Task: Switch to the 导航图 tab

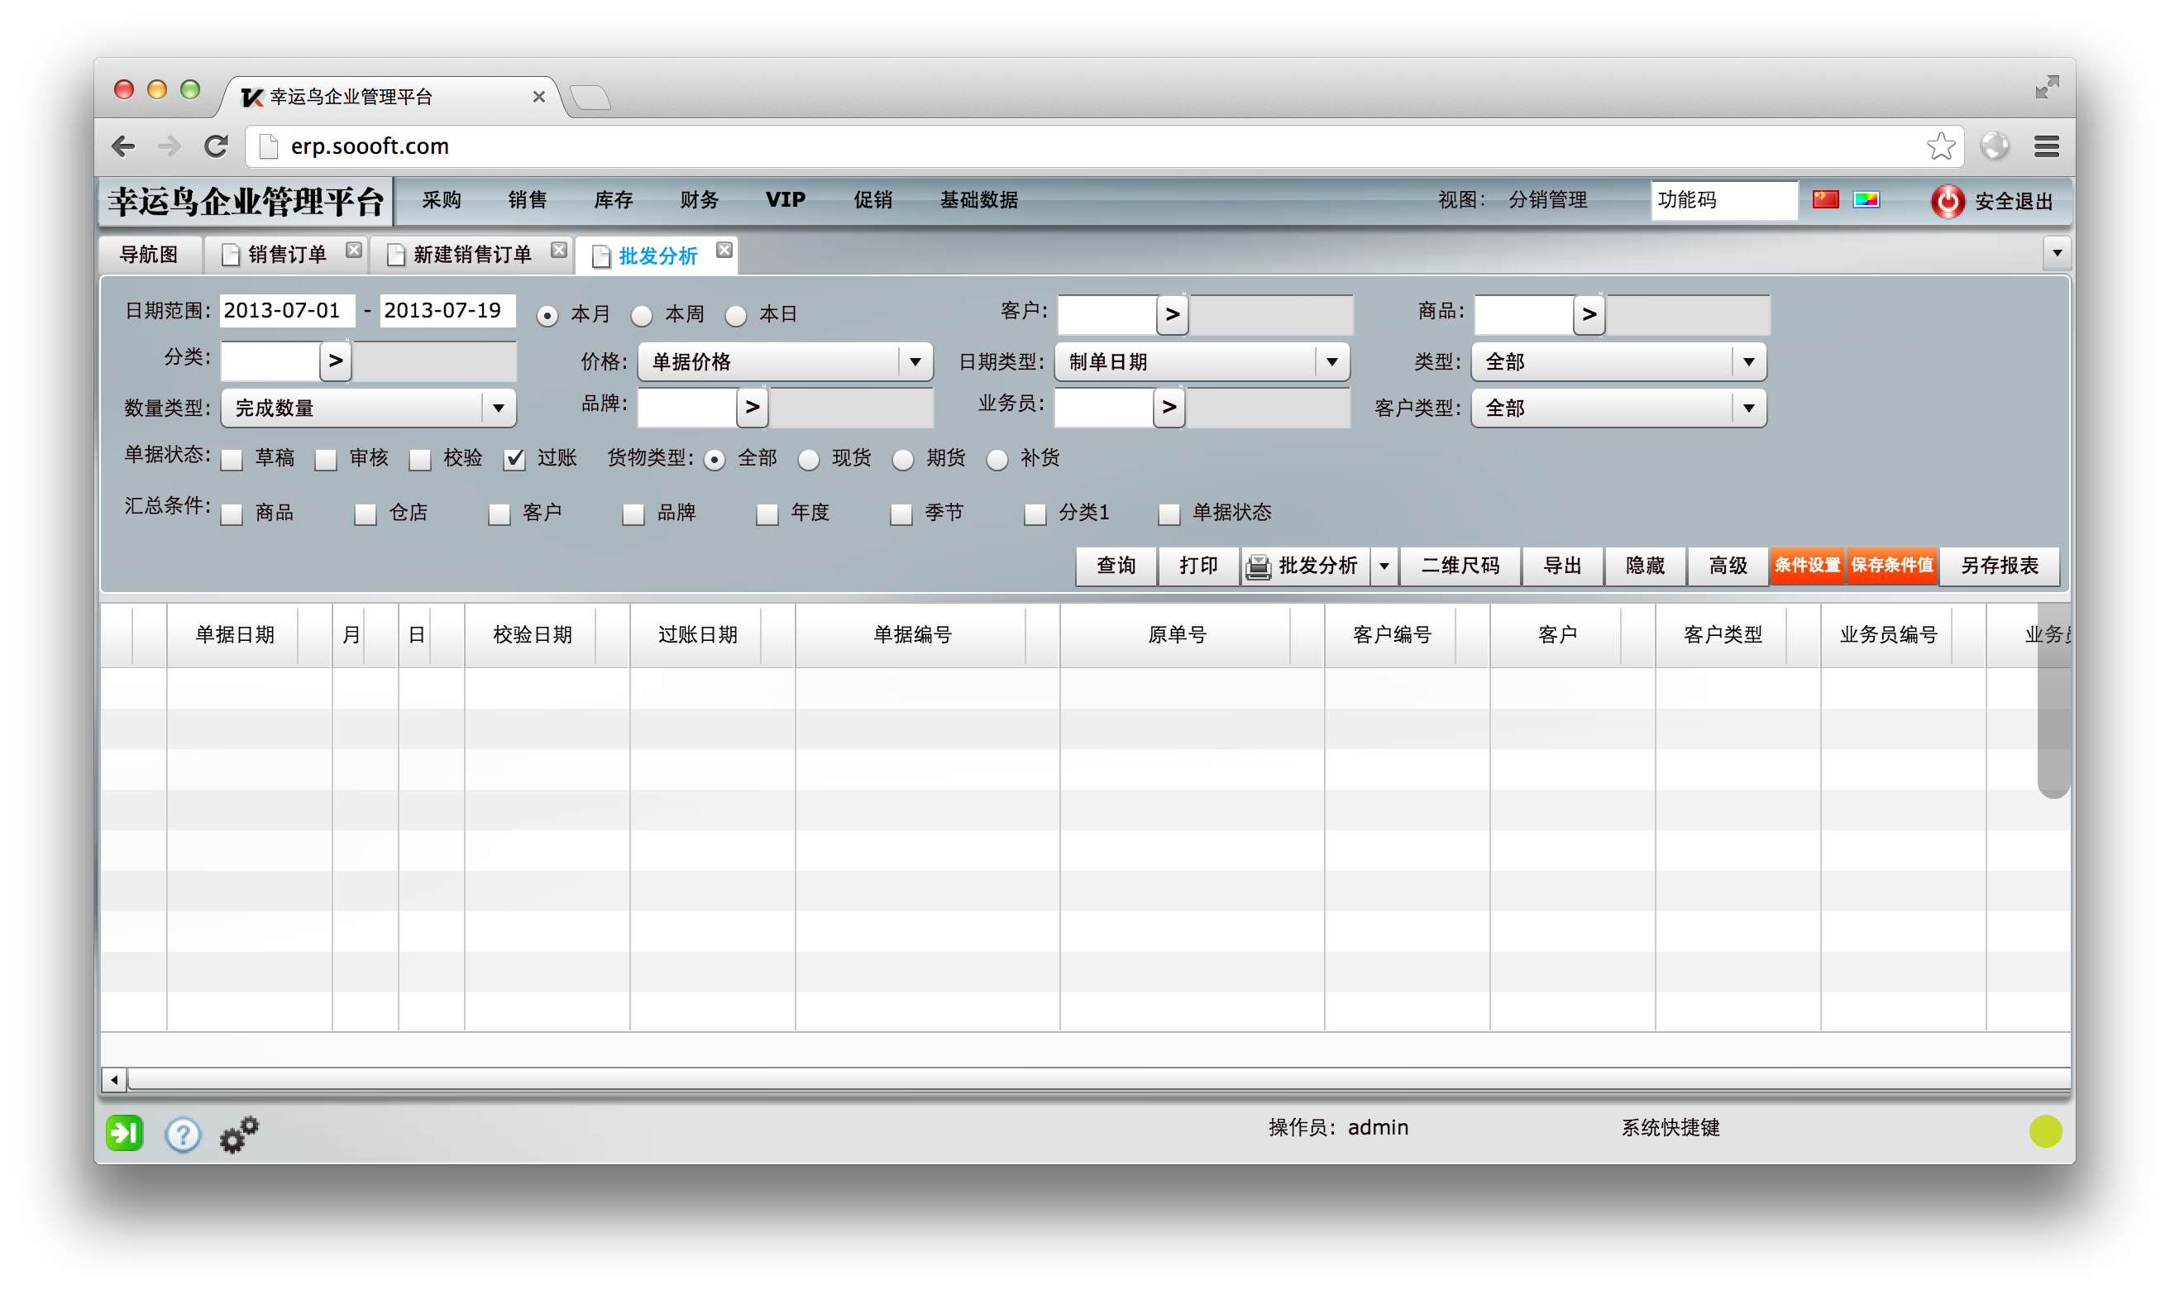Action: [x=149, y=254]
